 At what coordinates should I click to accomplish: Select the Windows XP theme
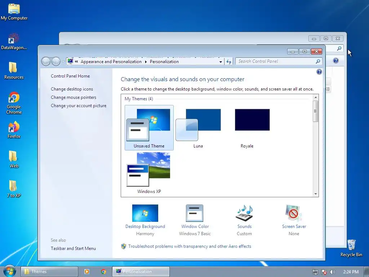coord(149,173)
